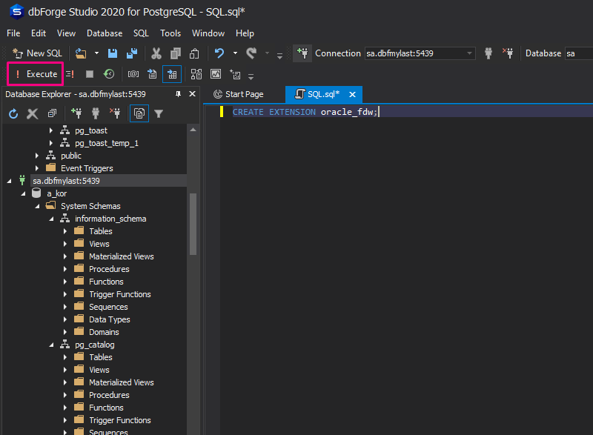Open the Connection combo box sa.dbfmylast:5439

click(420, 53)
